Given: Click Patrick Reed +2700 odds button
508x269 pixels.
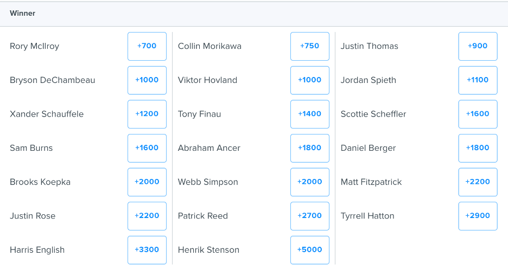Looking at the screenshot, I should [x=310, y=216].
